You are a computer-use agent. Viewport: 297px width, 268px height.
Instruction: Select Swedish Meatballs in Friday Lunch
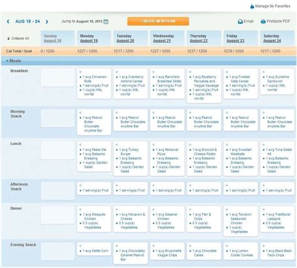click(241, 152)
